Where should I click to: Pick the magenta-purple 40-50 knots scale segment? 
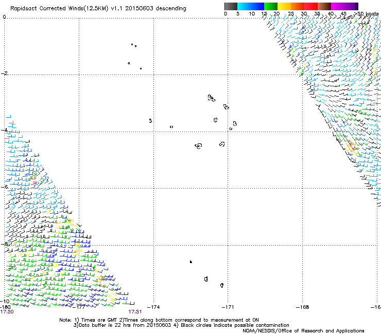pyautogui.click(x=344, y=6)
